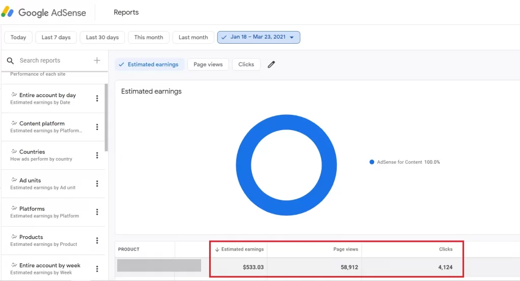
Task: Click the search magnifier icon in reports sidebar
Action: tap(10, 60)
